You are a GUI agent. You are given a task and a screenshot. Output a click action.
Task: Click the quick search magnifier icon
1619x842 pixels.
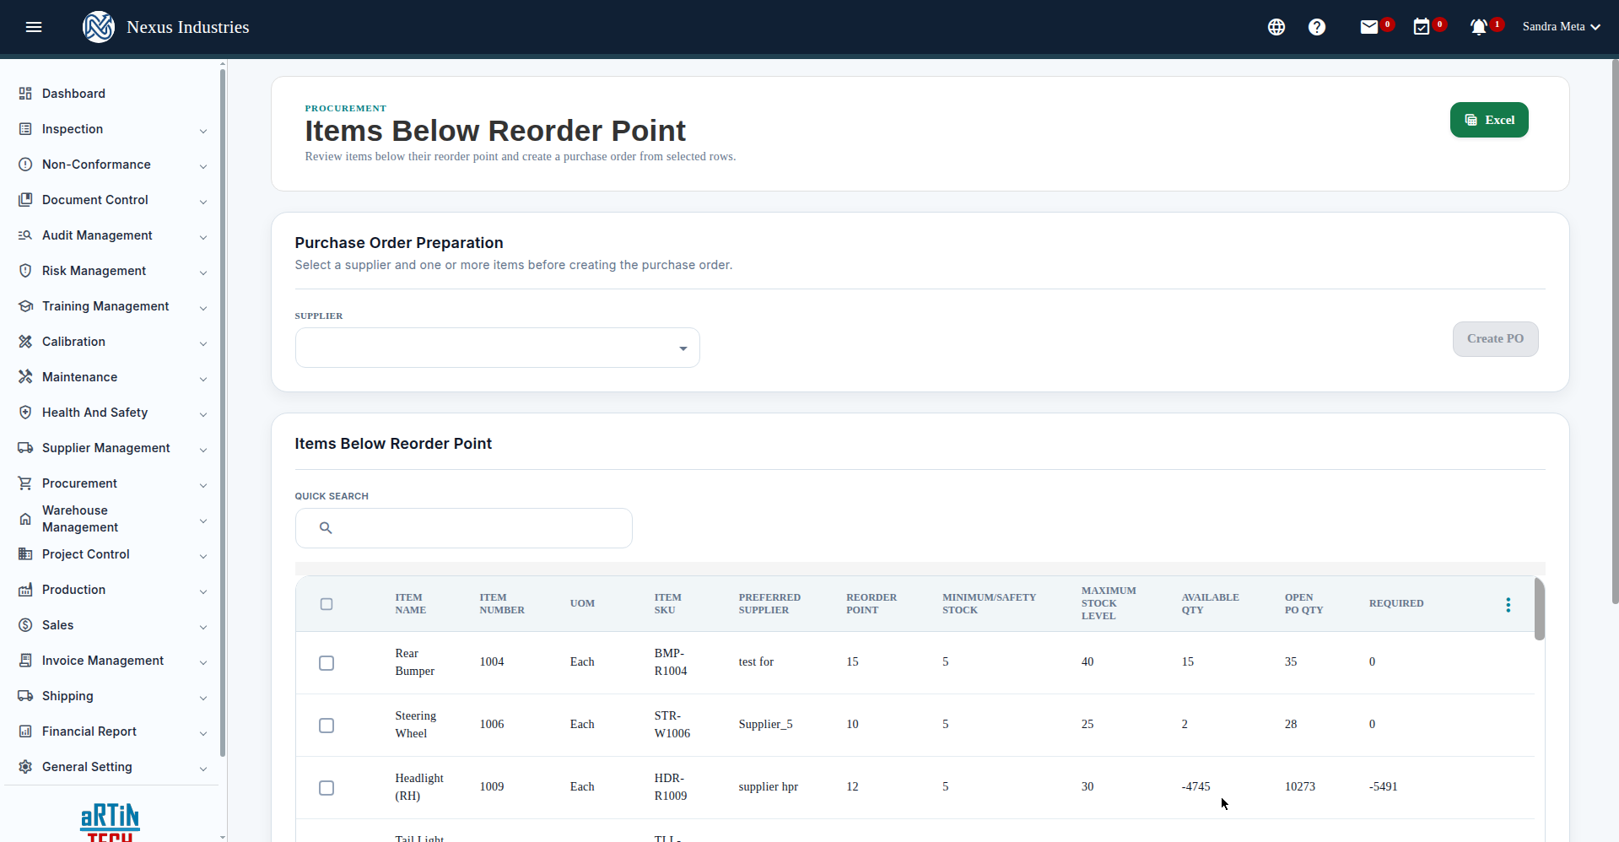[326, 528]
